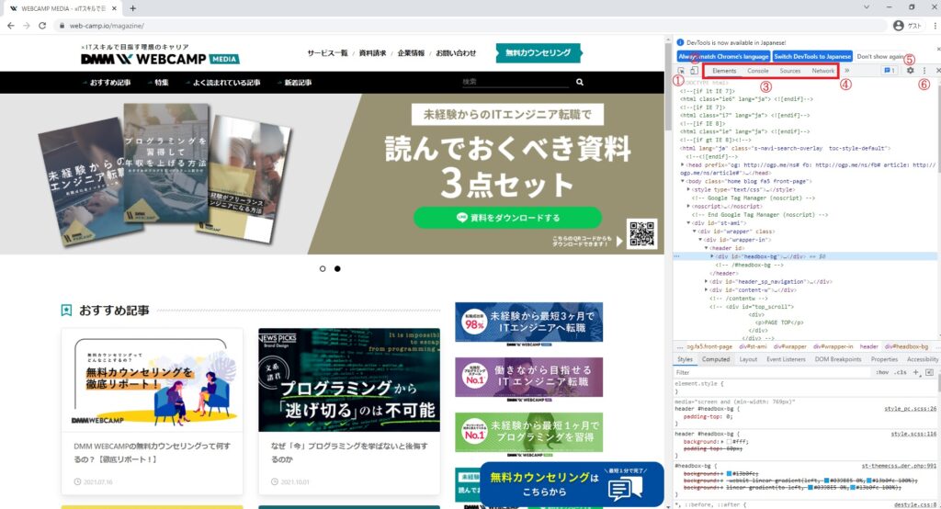
Task: Open style.scss:116 source link
Action: point(913,434)
